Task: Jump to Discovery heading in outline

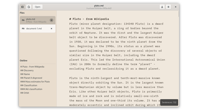Action: click(27, 70)
